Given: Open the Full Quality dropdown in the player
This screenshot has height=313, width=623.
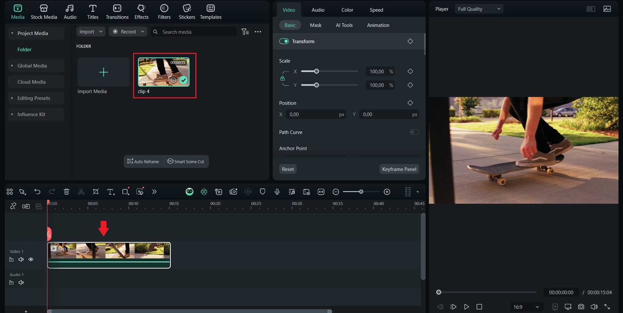Looking at the screenshot, I should [x=479, y=9].
